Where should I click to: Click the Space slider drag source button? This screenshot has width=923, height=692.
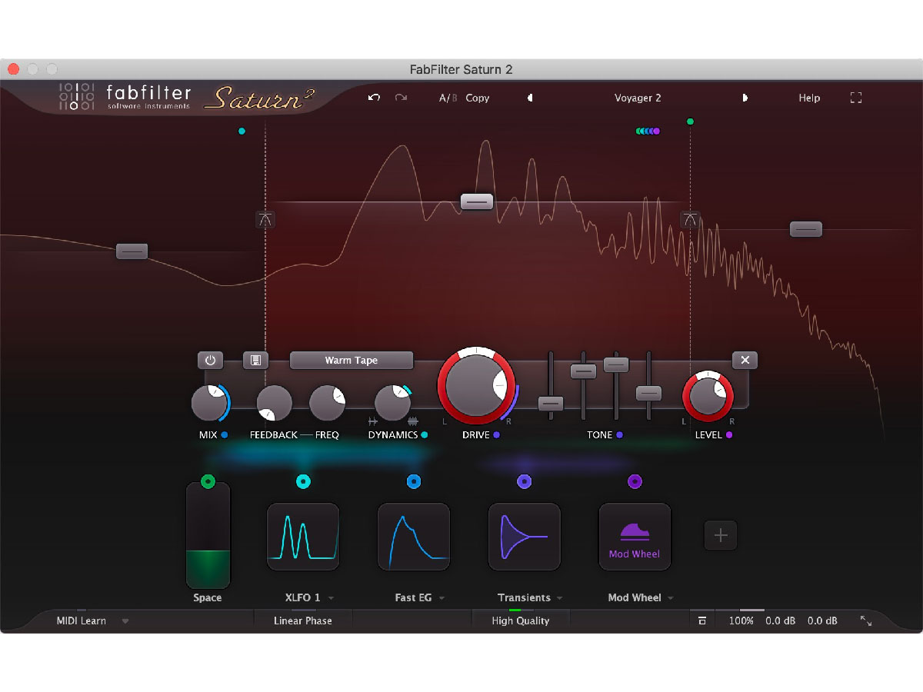(208, 481)
